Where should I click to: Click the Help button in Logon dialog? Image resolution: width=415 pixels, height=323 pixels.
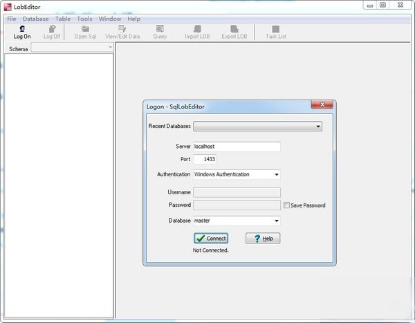263,239
